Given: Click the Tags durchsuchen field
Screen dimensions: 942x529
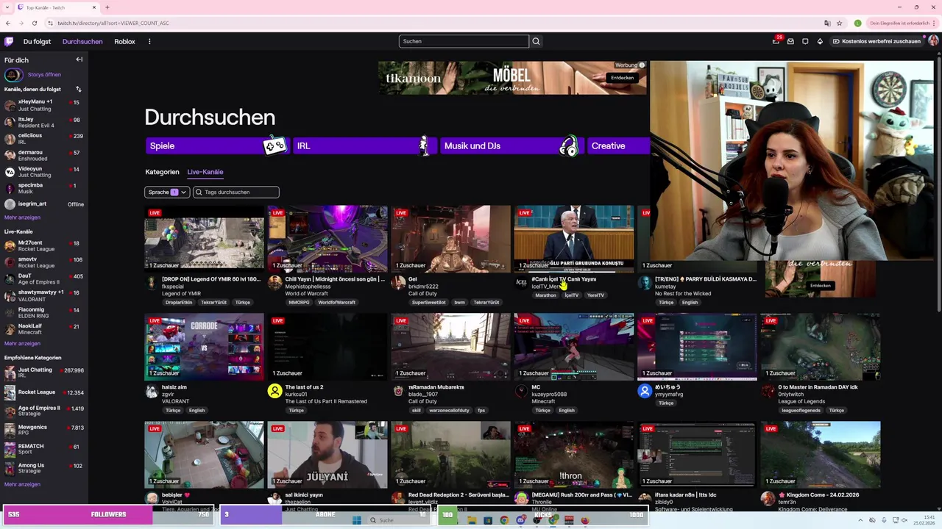Looking at the screenshot, I should coord(236,192).
